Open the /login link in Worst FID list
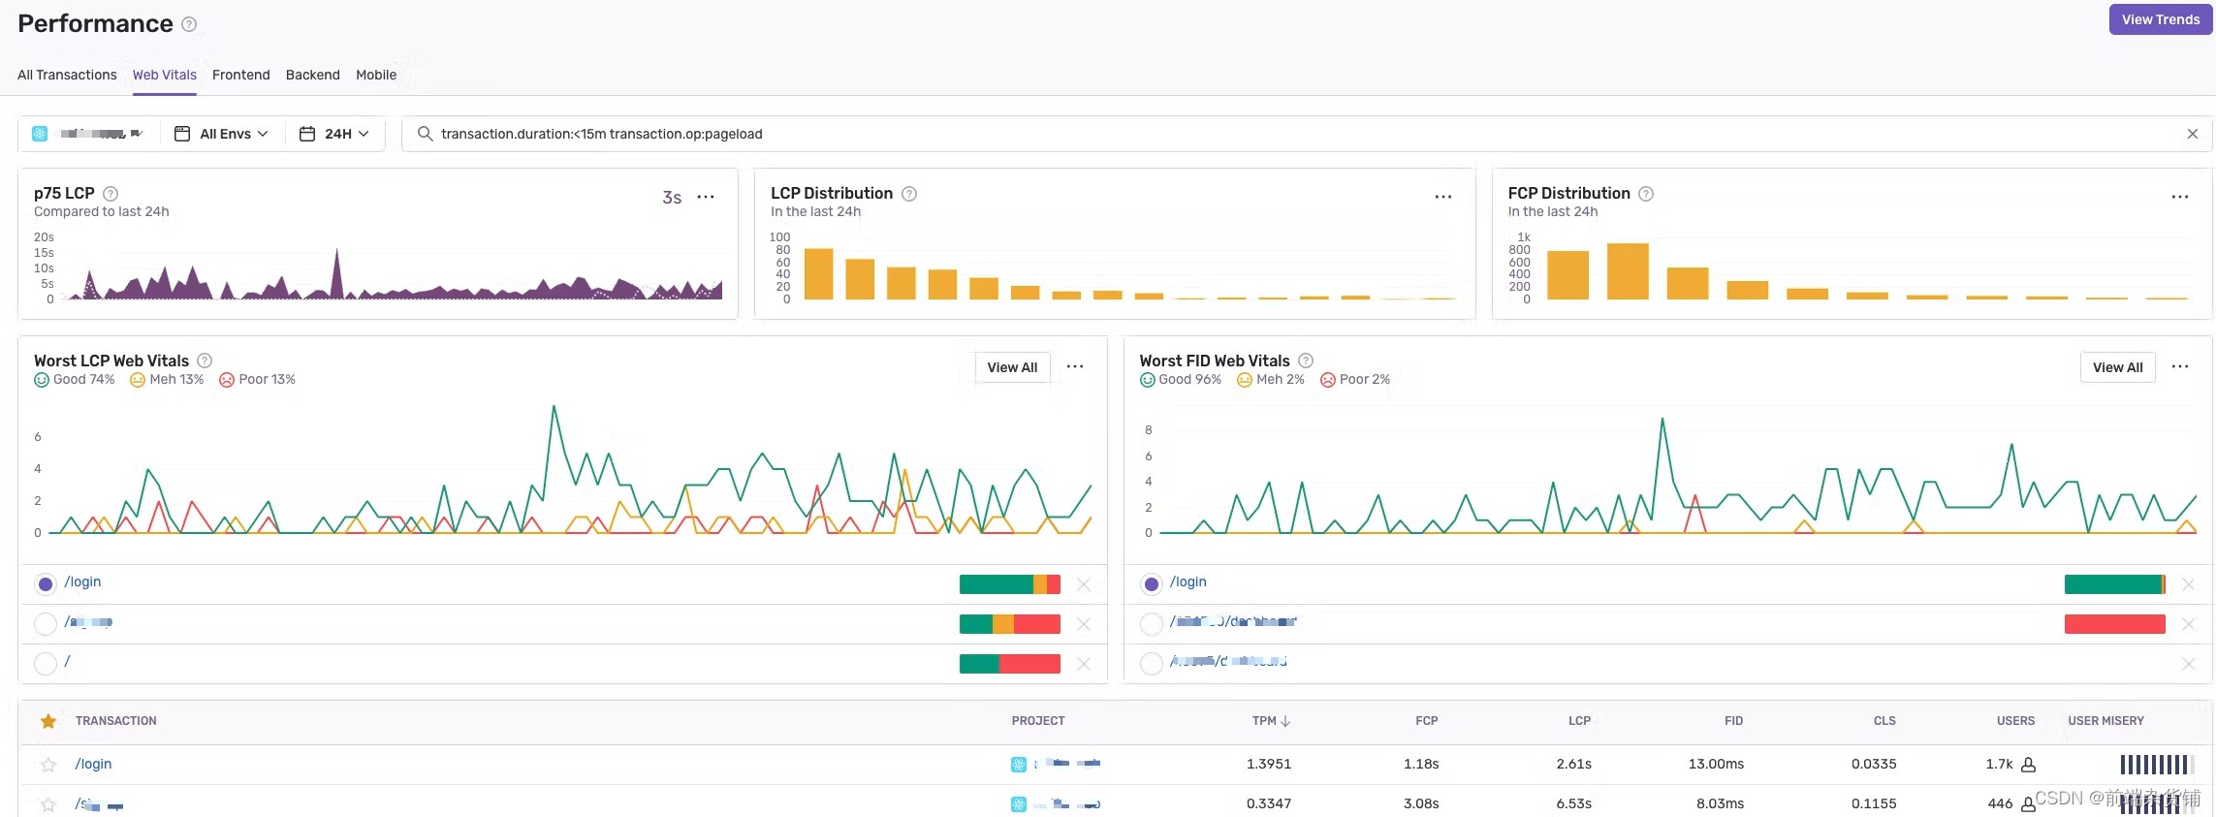 tap(1188, 581)
